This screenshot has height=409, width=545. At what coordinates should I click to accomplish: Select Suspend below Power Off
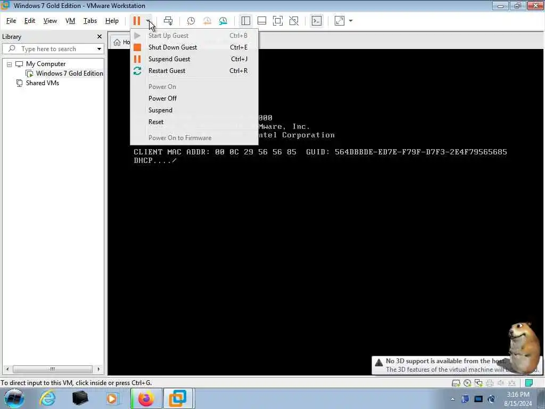click(x=194, y=110)
